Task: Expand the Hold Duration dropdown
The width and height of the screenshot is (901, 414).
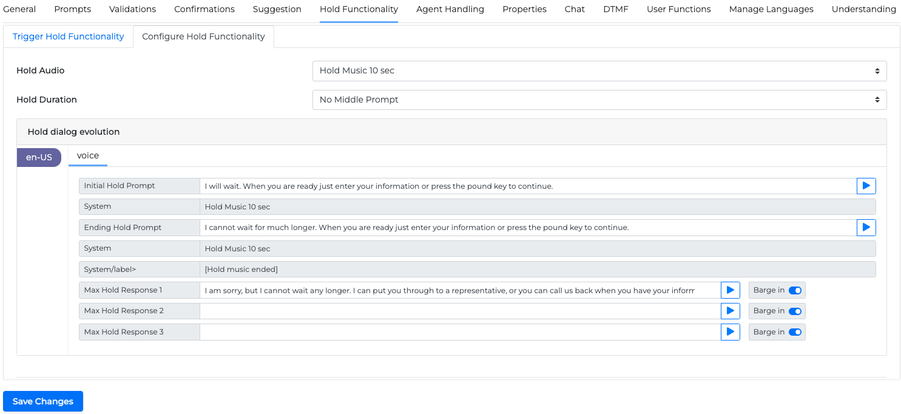Action: [599, 100]
